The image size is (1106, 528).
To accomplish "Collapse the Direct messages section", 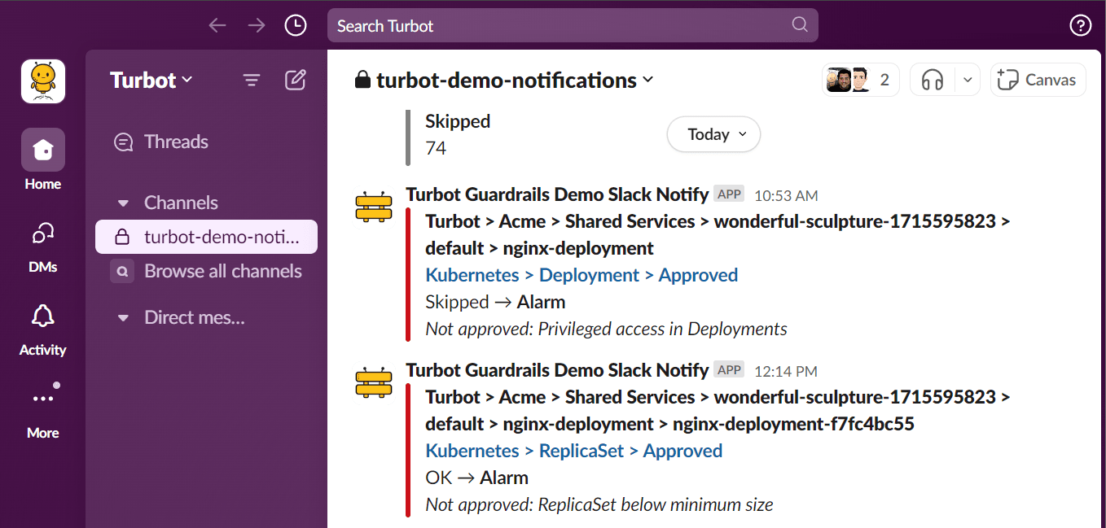I will [x=122, y=317].
